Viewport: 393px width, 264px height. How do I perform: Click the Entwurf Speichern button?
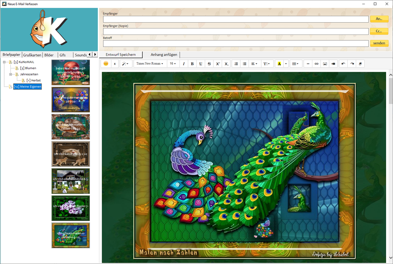[x=121, y=54]
